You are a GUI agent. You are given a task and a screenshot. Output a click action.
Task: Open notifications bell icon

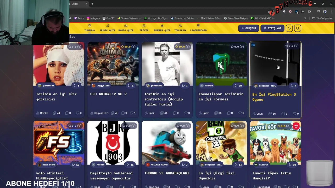pyautogui.click(x=289, y=28)
